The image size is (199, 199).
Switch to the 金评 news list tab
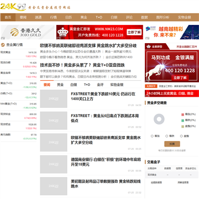click(x=100, y=85)
